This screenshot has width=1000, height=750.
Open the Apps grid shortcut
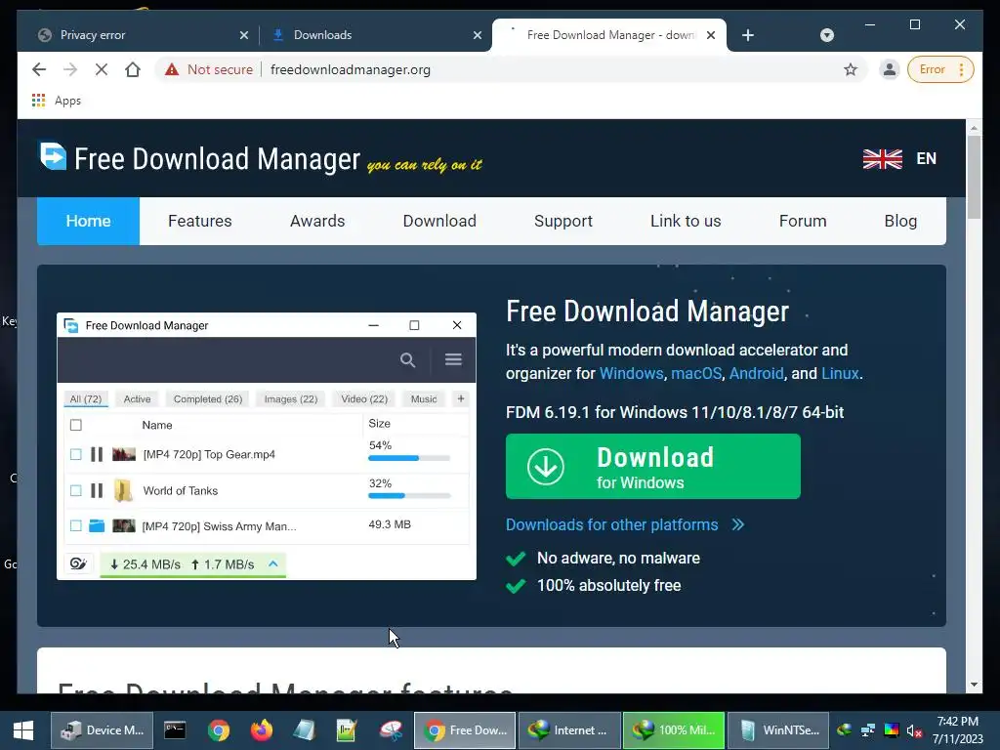point(38,101)
